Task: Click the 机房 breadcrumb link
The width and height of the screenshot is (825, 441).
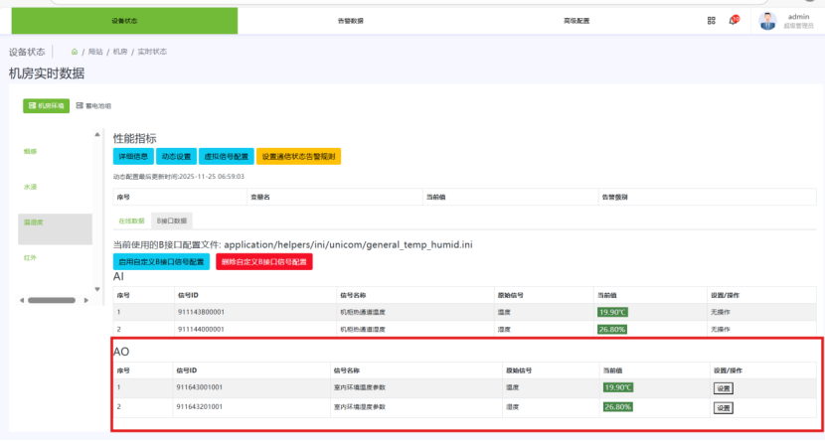Action: tap(120, 51)
